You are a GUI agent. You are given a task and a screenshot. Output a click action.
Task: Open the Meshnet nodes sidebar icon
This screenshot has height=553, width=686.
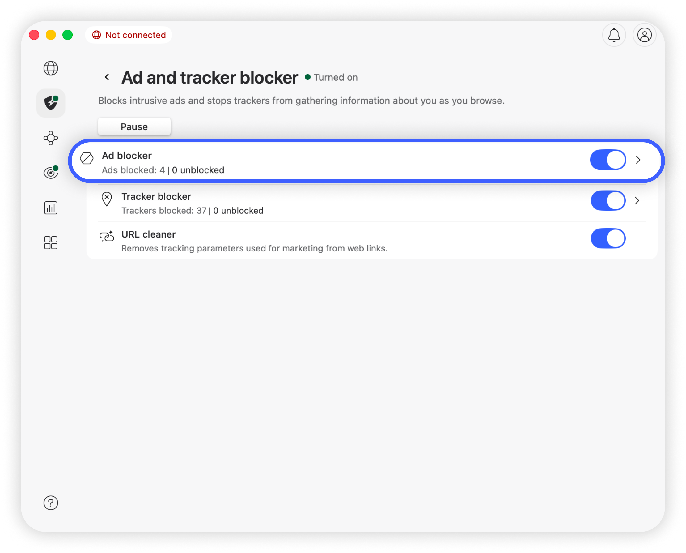pos(51,138)
